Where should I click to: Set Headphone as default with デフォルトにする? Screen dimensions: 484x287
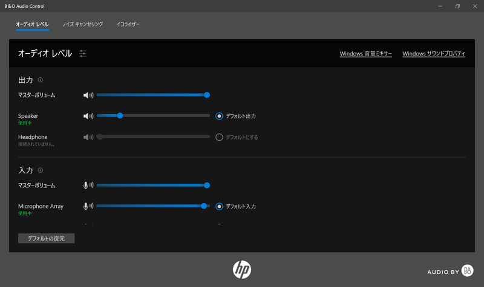[x=220, y=137]
